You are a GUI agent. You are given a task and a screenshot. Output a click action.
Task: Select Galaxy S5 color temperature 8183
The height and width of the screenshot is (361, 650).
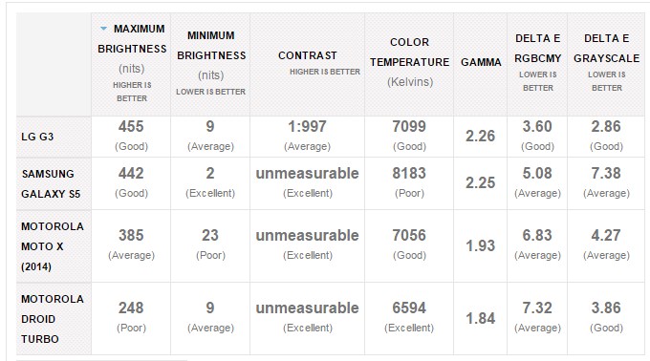tap(409, 173)
